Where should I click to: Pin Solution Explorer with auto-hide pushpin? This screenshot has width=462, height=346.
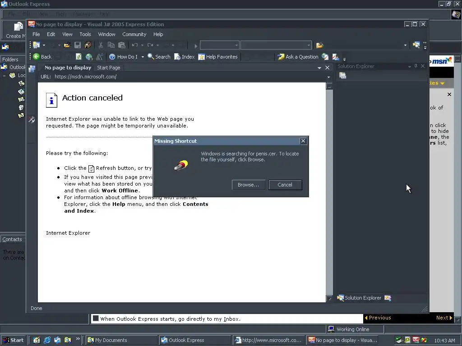tap(416, 66)
